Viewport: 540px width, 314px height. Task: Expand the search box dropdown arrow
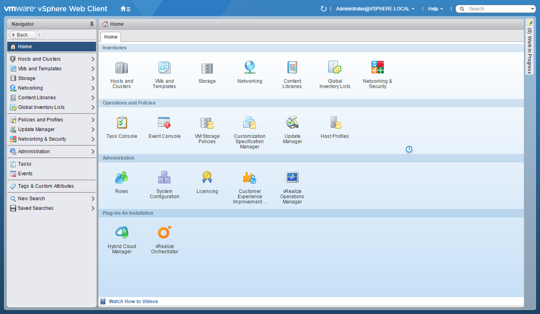click(x=532, y=9)
